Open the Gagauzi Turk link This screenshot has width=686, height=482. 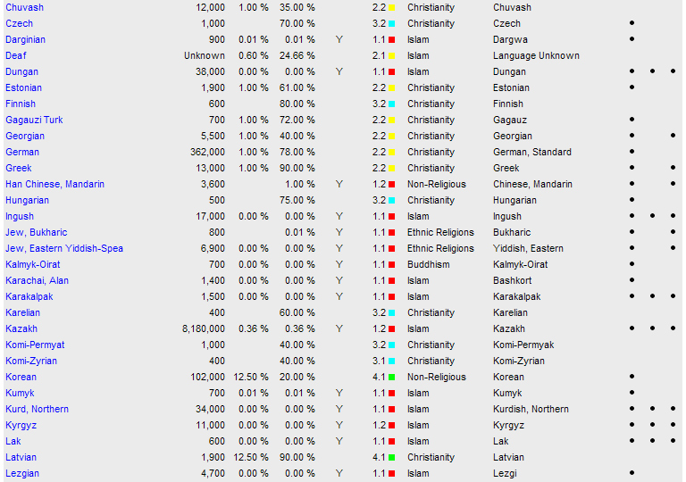coord(34,120)
